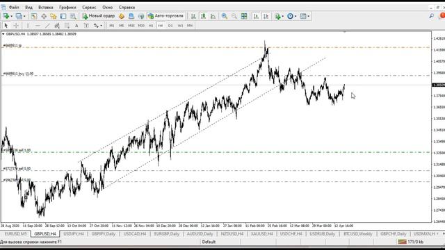Expand the Periods dropdown arrow
445x250 pixels.
(x=296, y=17)
